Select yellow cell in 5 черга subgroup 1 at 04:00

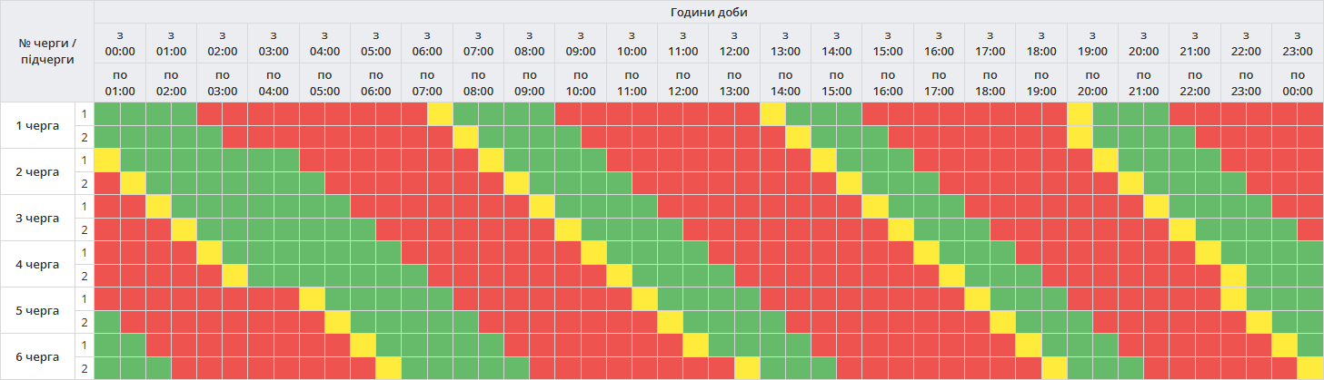(312, 298)
